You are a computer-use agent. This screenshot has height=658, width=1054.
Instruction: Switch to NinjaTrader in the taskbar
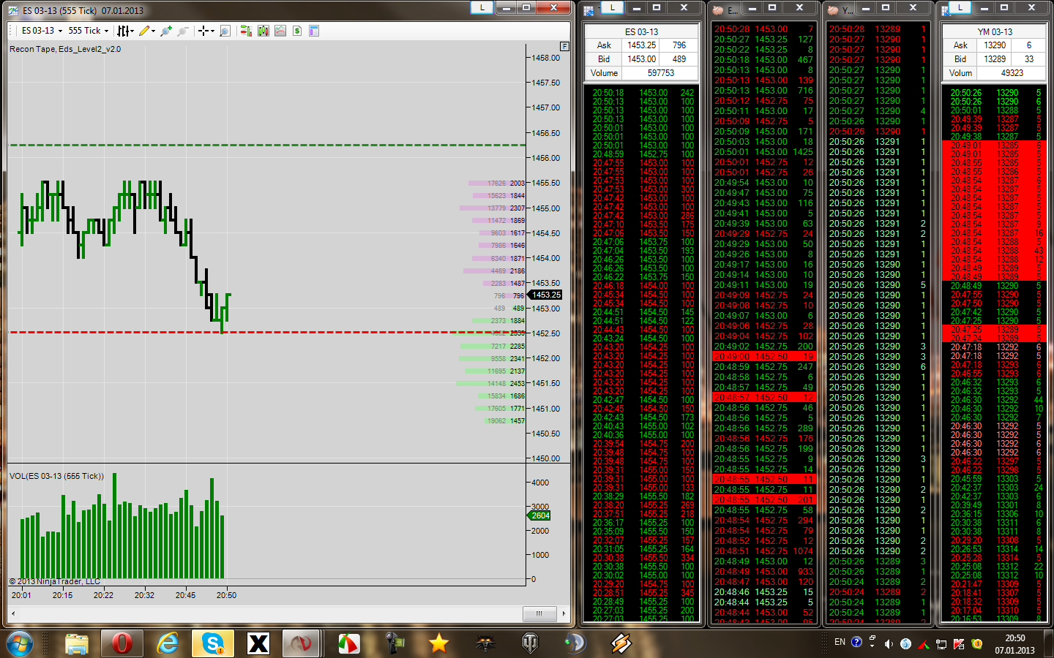pos(302,643)
